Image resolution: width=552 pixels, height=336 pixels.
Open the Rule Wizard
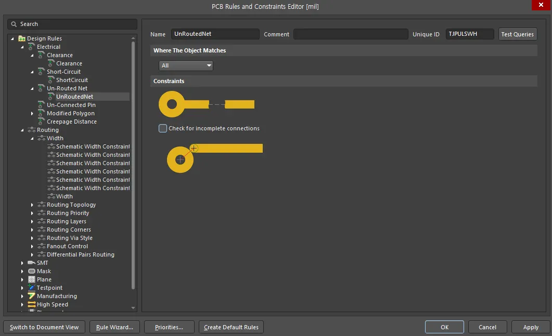(x=115, y=327)
